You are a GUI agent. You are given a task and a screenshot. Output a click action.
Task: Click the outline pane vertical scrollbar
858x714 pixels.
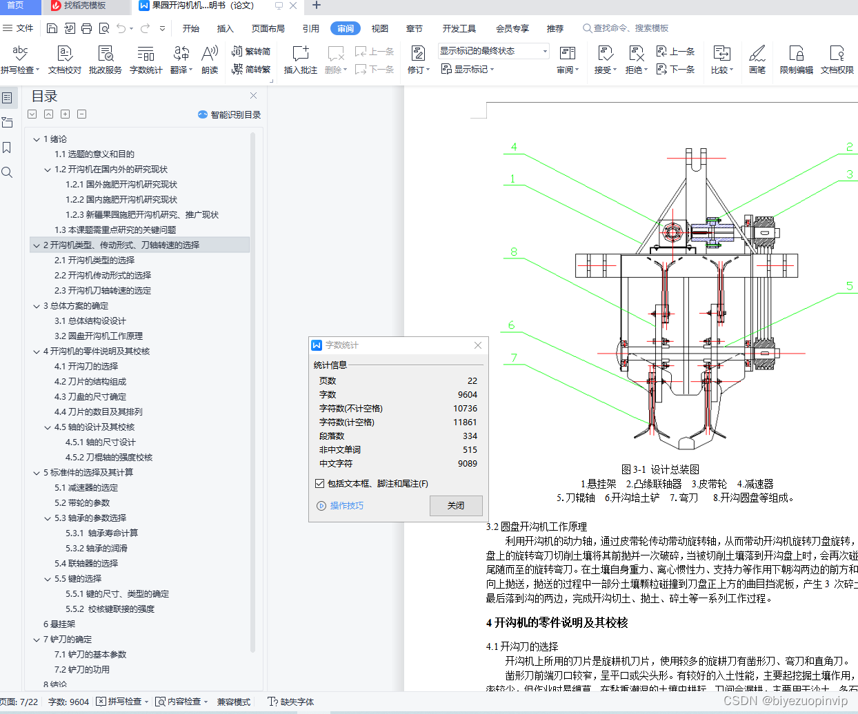coord(253,393)
